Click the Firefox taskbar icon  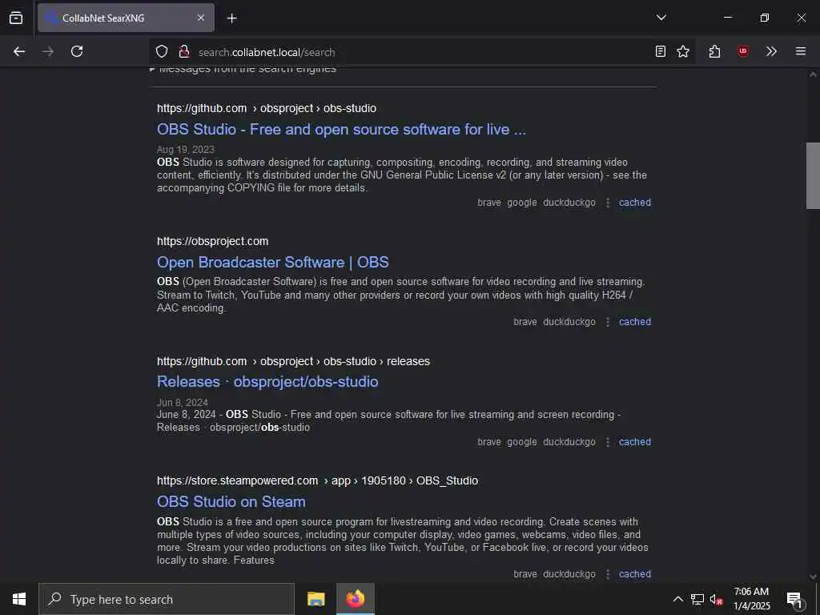355,599
